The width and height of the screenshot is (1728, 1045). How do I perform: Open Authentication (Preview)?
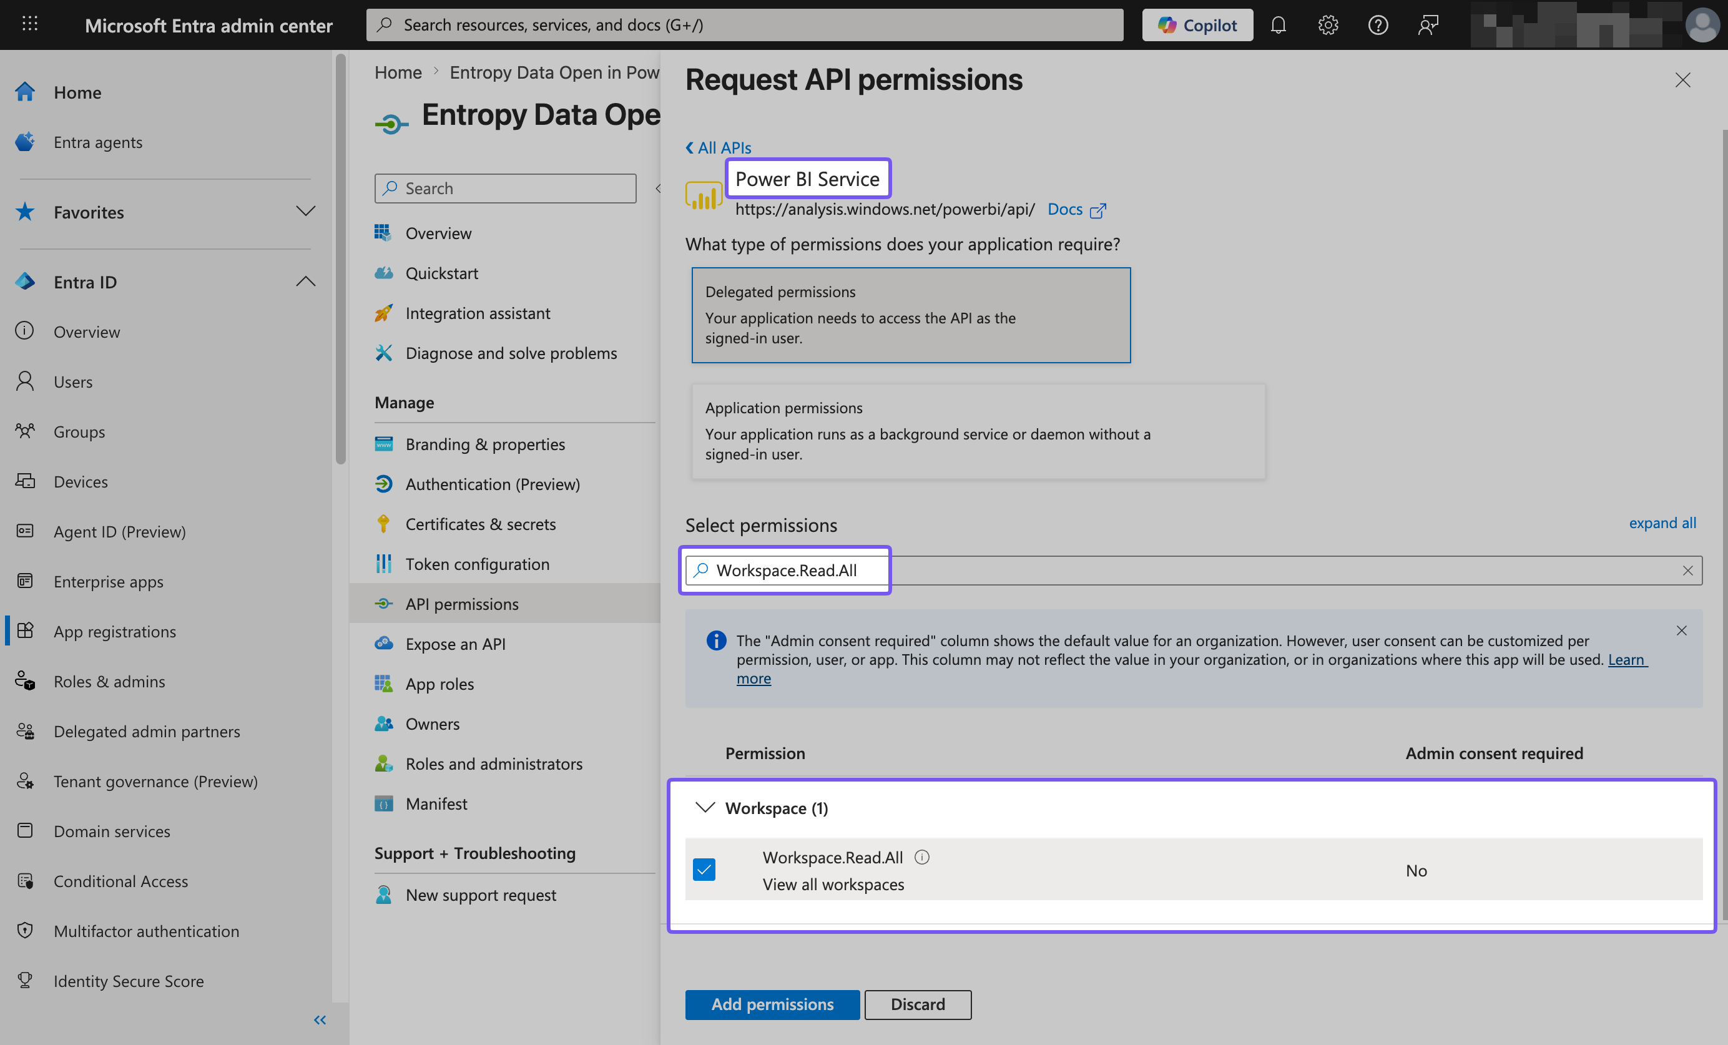(x=493, y=484)
